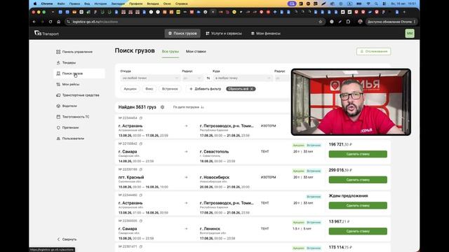This screenshot has width=449, height=252.
Task: Open the Chrome menu in the menu bar
Action: (47, 3)
